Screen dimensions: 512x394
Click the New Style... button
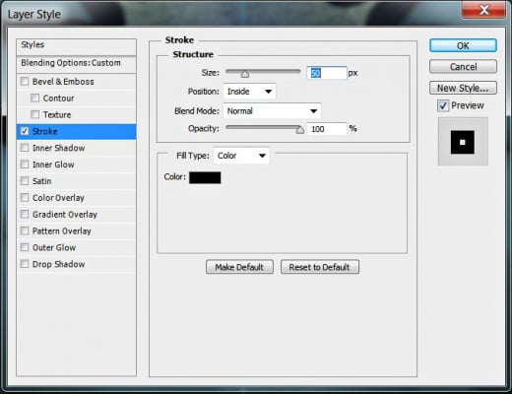coord(463,88)
